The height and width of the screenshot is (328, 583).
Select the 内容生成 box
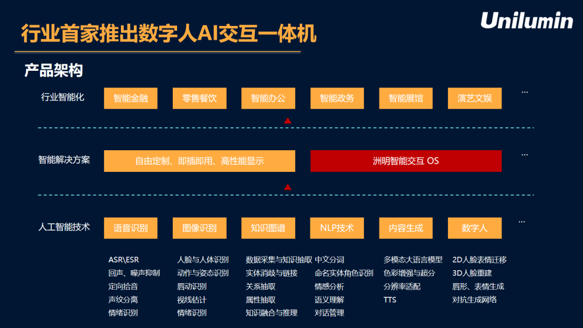[406, 228]
